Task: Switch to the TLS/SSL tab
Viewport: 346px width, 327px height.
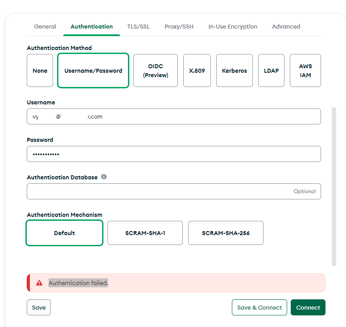Action: 139,27
